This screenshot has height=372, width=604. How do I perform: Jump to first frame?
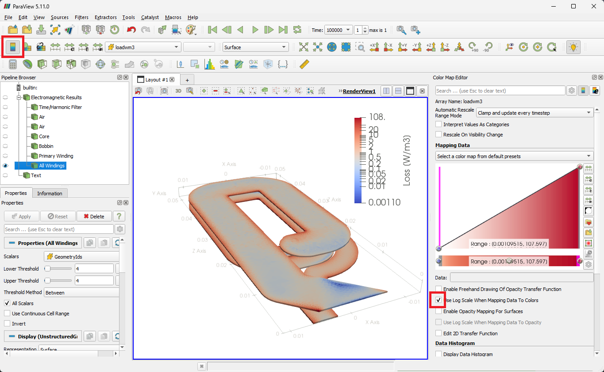pos(212,30)
